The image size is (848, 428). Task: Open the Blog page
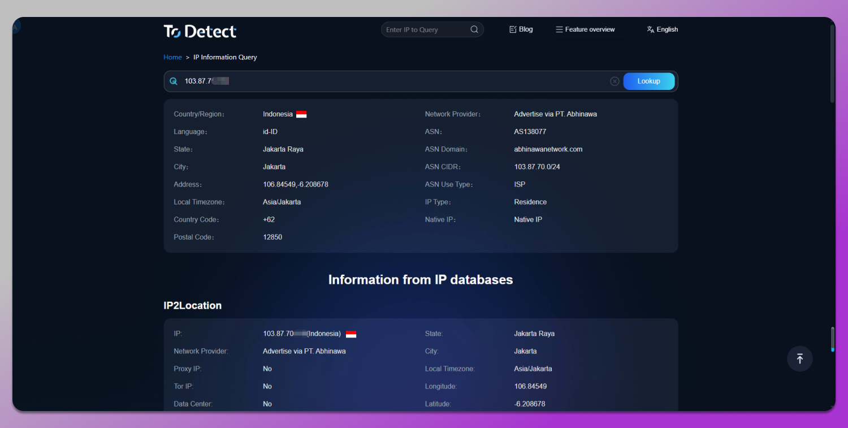click(x=525, y=29)
